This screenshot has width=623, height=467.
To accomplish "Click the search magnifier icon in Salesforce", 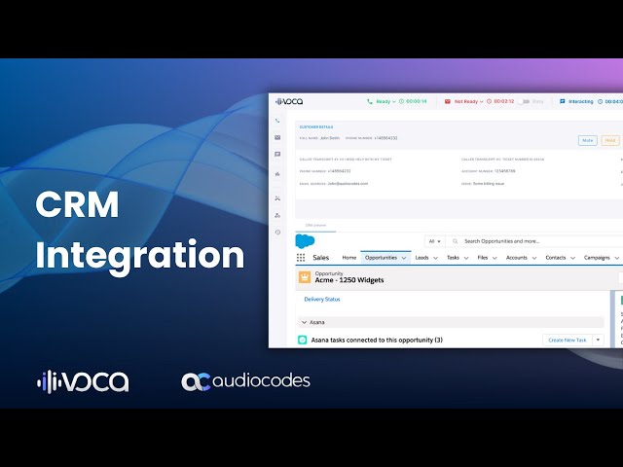I will click(456, 241).
